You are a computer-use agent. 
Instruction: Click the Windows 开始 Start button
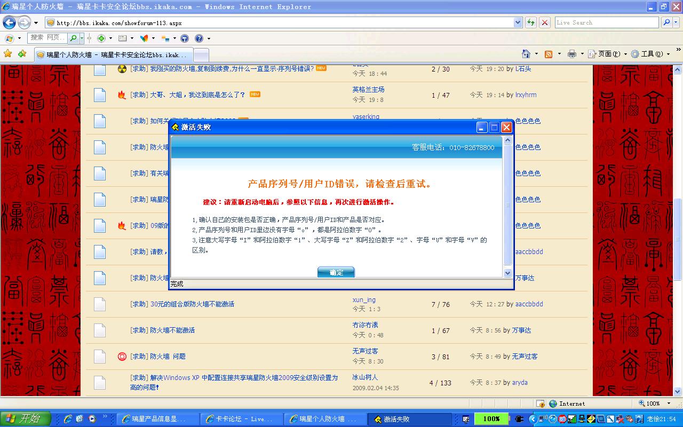[x=26, y=419]
